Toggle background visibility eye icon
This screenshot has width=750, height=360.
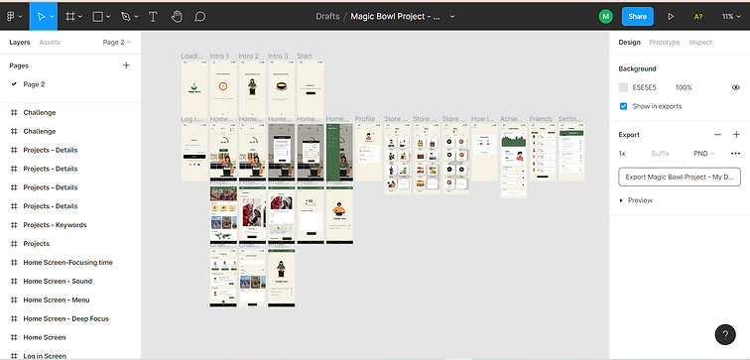click(x=736, y=87)
